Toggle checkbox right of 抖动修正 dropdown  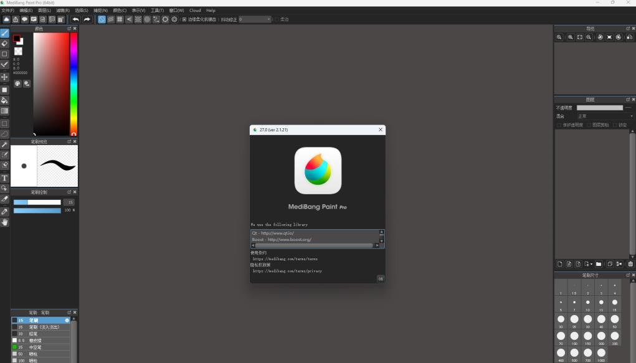click(277, 19)
